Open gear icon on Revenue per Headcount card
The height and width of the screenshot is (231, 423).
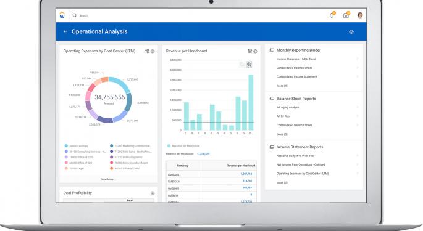[x=255, y=51]
